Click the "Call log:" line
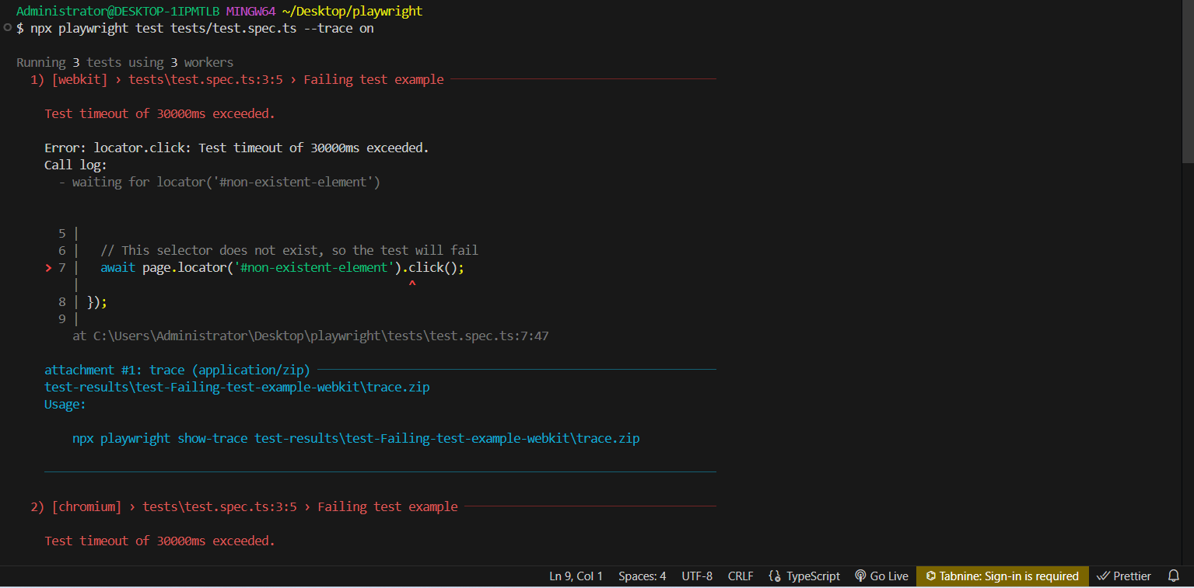This screenshot has height=588, width=1194. [75, 165]
